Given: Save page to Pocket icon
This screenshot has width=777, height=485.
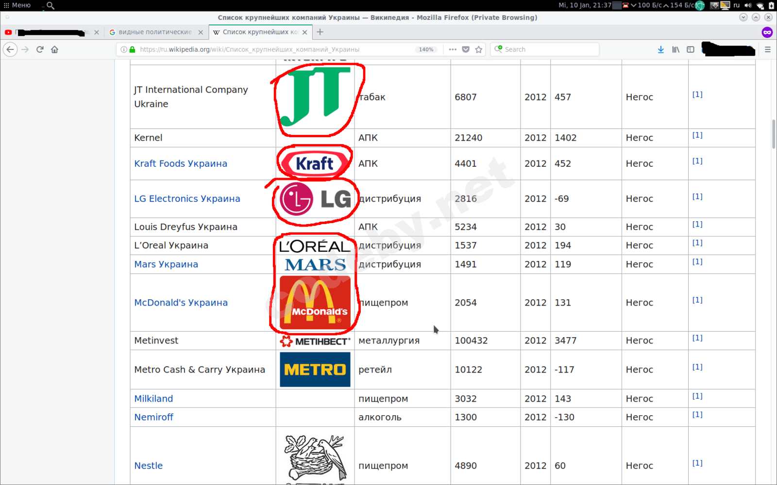Looking at the screenshot, I should click(466, 49).
